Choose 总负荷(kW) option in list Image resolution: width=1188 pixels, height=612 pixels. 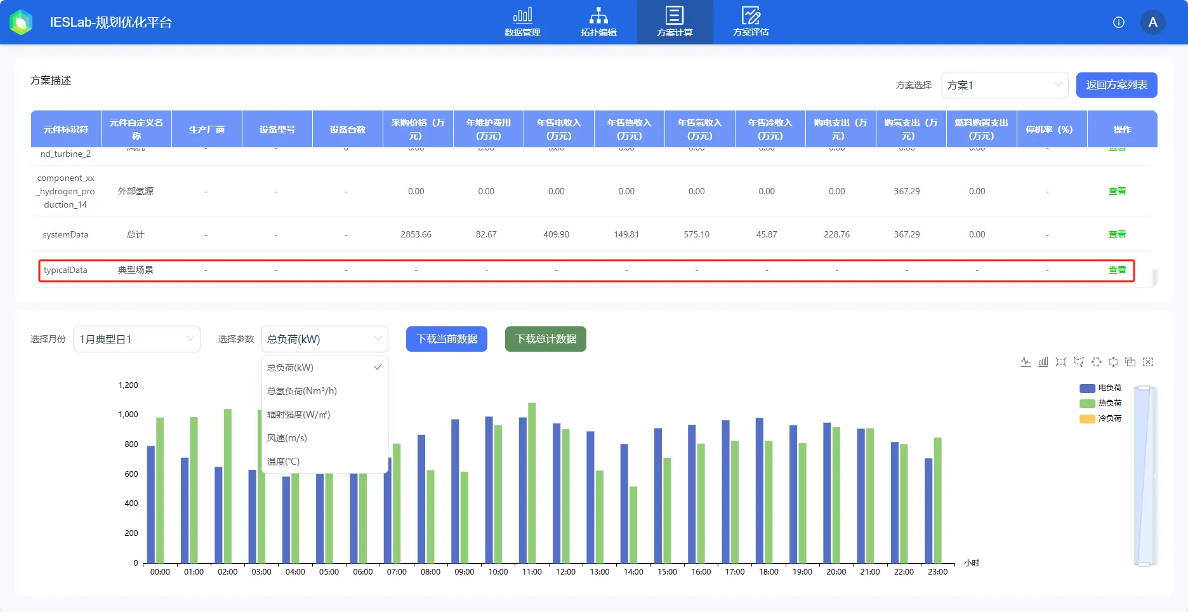click(x=324, y=368)
